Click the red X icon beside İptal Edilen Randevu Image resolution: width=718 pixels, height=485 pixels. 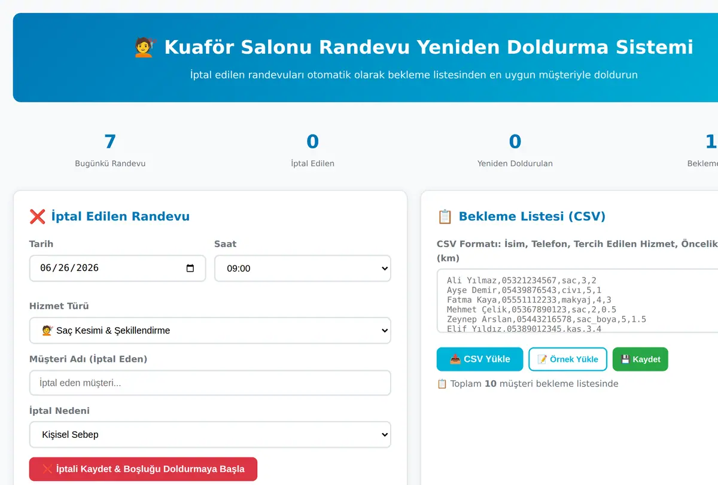(37, 216)
